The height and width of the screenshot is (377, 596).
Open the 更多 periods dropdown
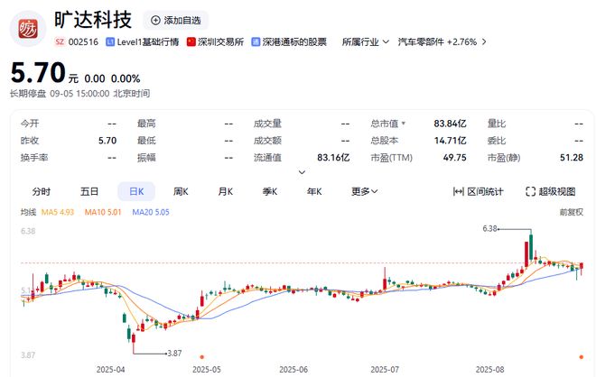[x=364, y=191]
